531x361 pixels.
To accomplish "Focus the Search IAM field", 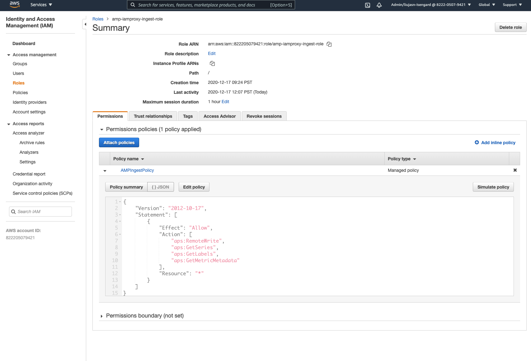I will (40, 212).
